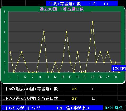Click the 1202回 data label
126x111 pixels.
coord(119,68)
